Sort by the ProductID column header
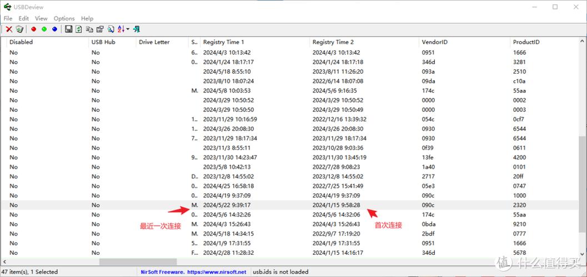The width and height of the screenshot is (587, 277). pos(544,42)
